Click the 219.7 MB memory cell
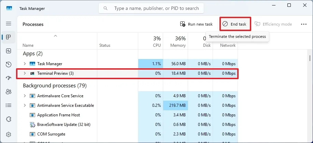This screenshot has width=313, height=143. (x=175, y=105)
